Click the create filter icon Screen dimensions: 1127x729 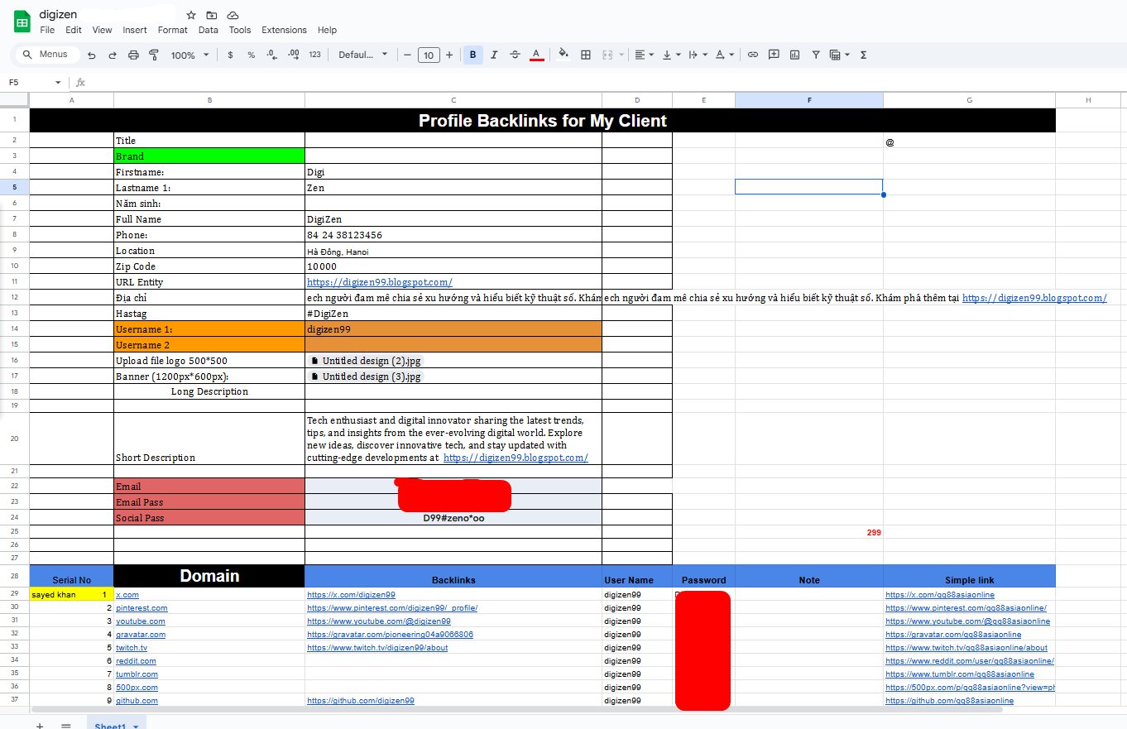pyautogui.click(x=816, y=55)
